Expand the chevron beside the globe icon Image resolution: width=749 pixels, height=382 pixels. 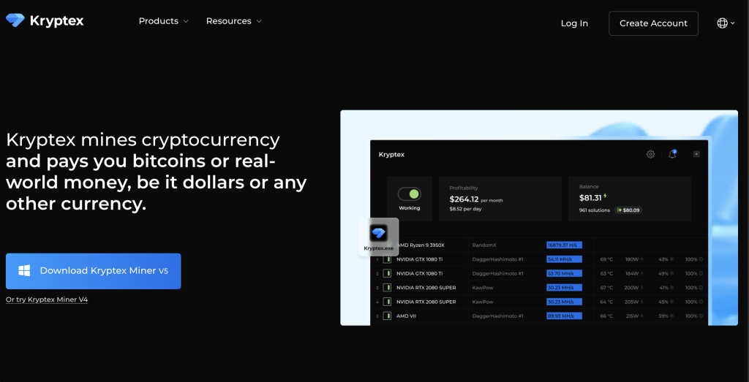733,23
